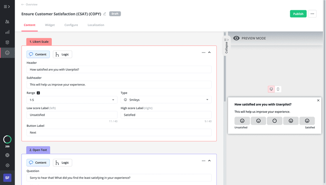The width and height of the screenshot is (326, 185).
Task: Open the Range dropdown showing 1-5
Action: click(x=72, y=100)
